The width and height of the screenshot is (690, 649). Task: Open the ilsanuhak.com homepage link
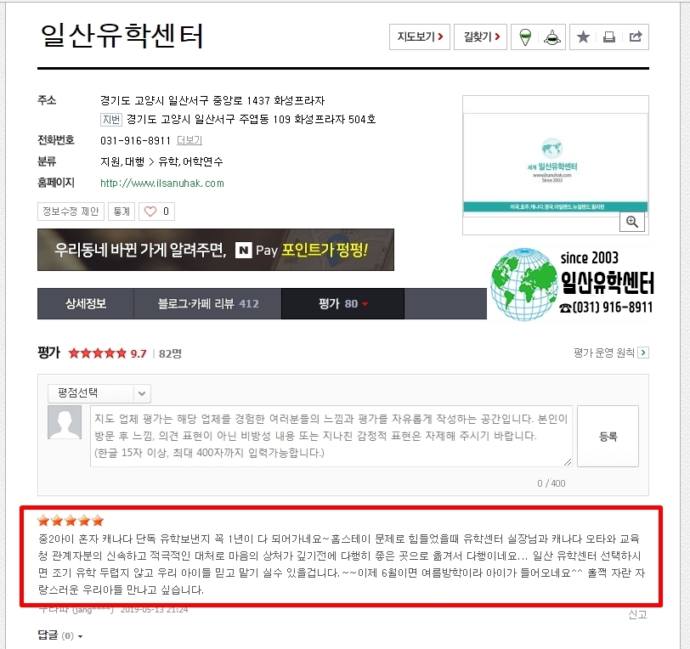pyautogui.click(x=162, y=183)
